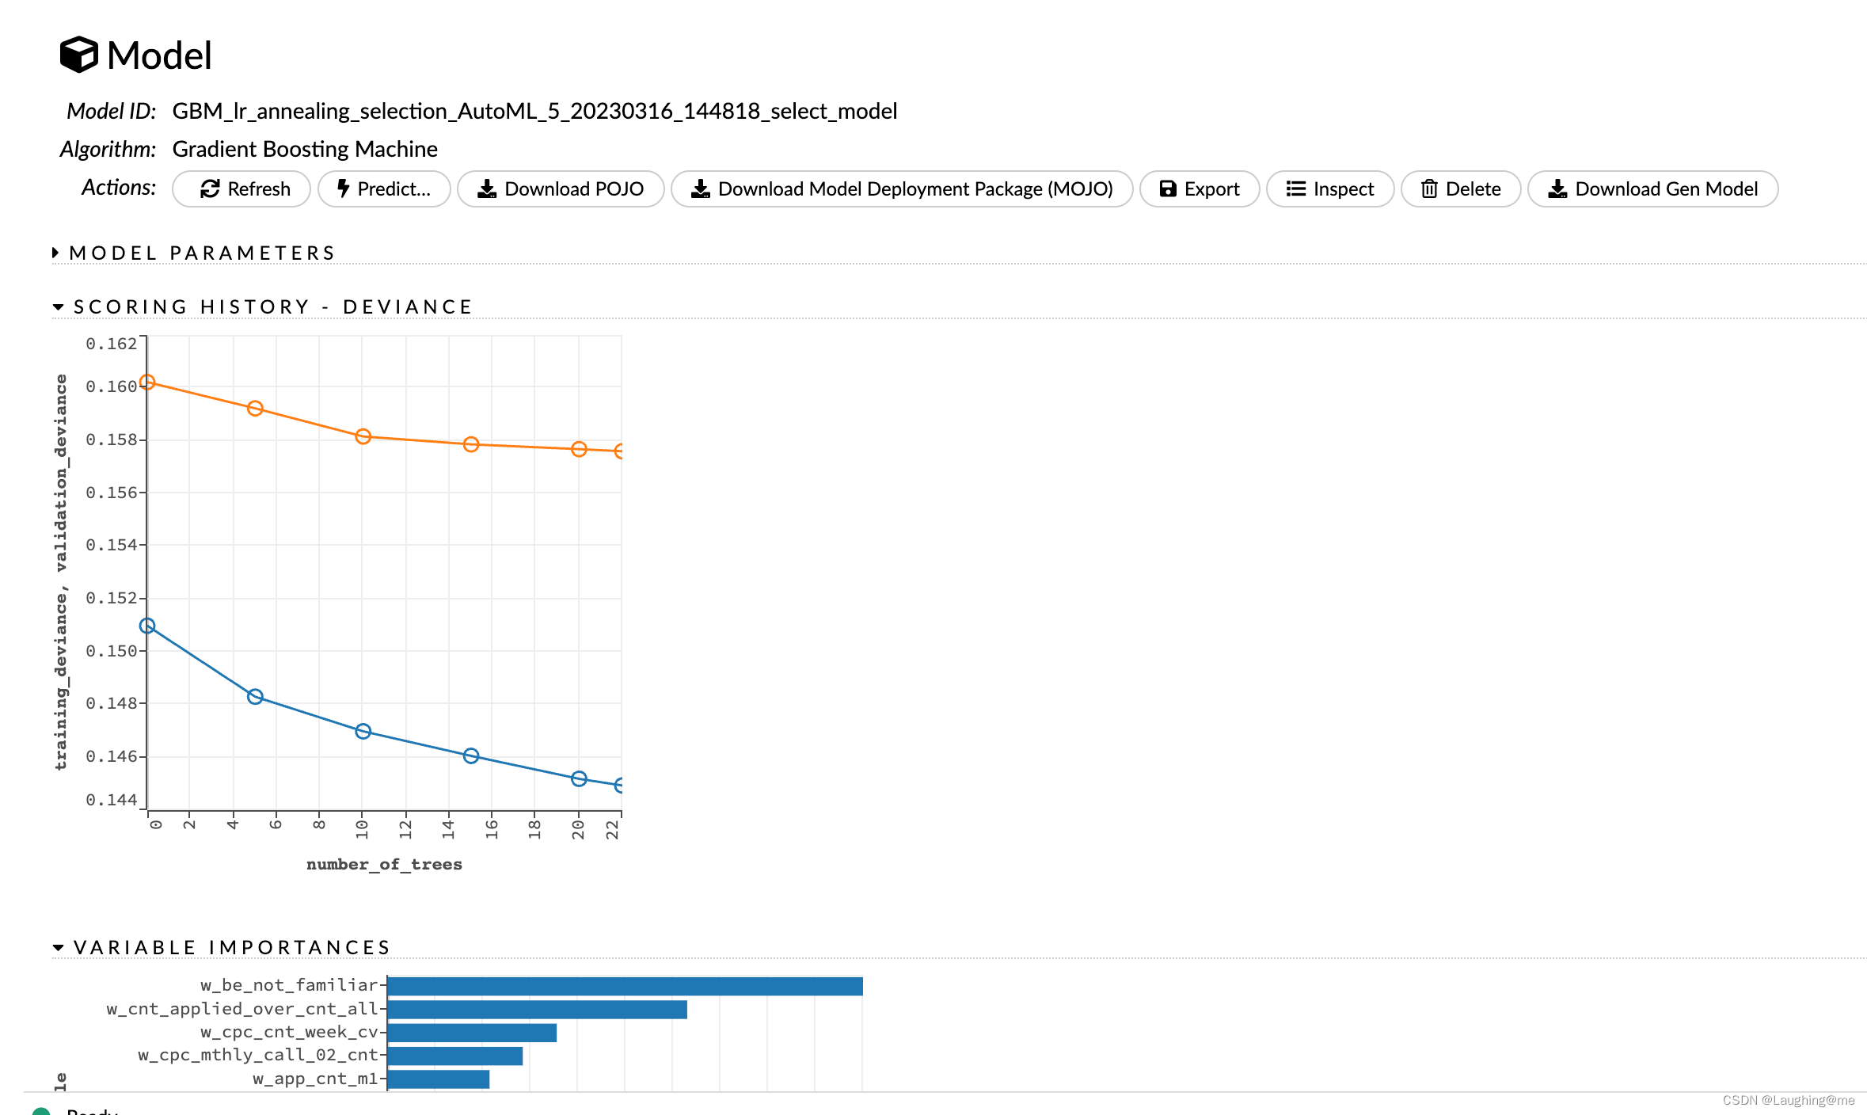Click blue training deviance point at 5 trees
The width and height of the screenshot is (1867, 1115).
[255, 696]
